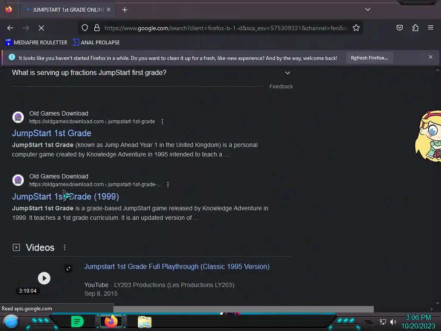
Task: Open the Start orb button
Action: 11,322
